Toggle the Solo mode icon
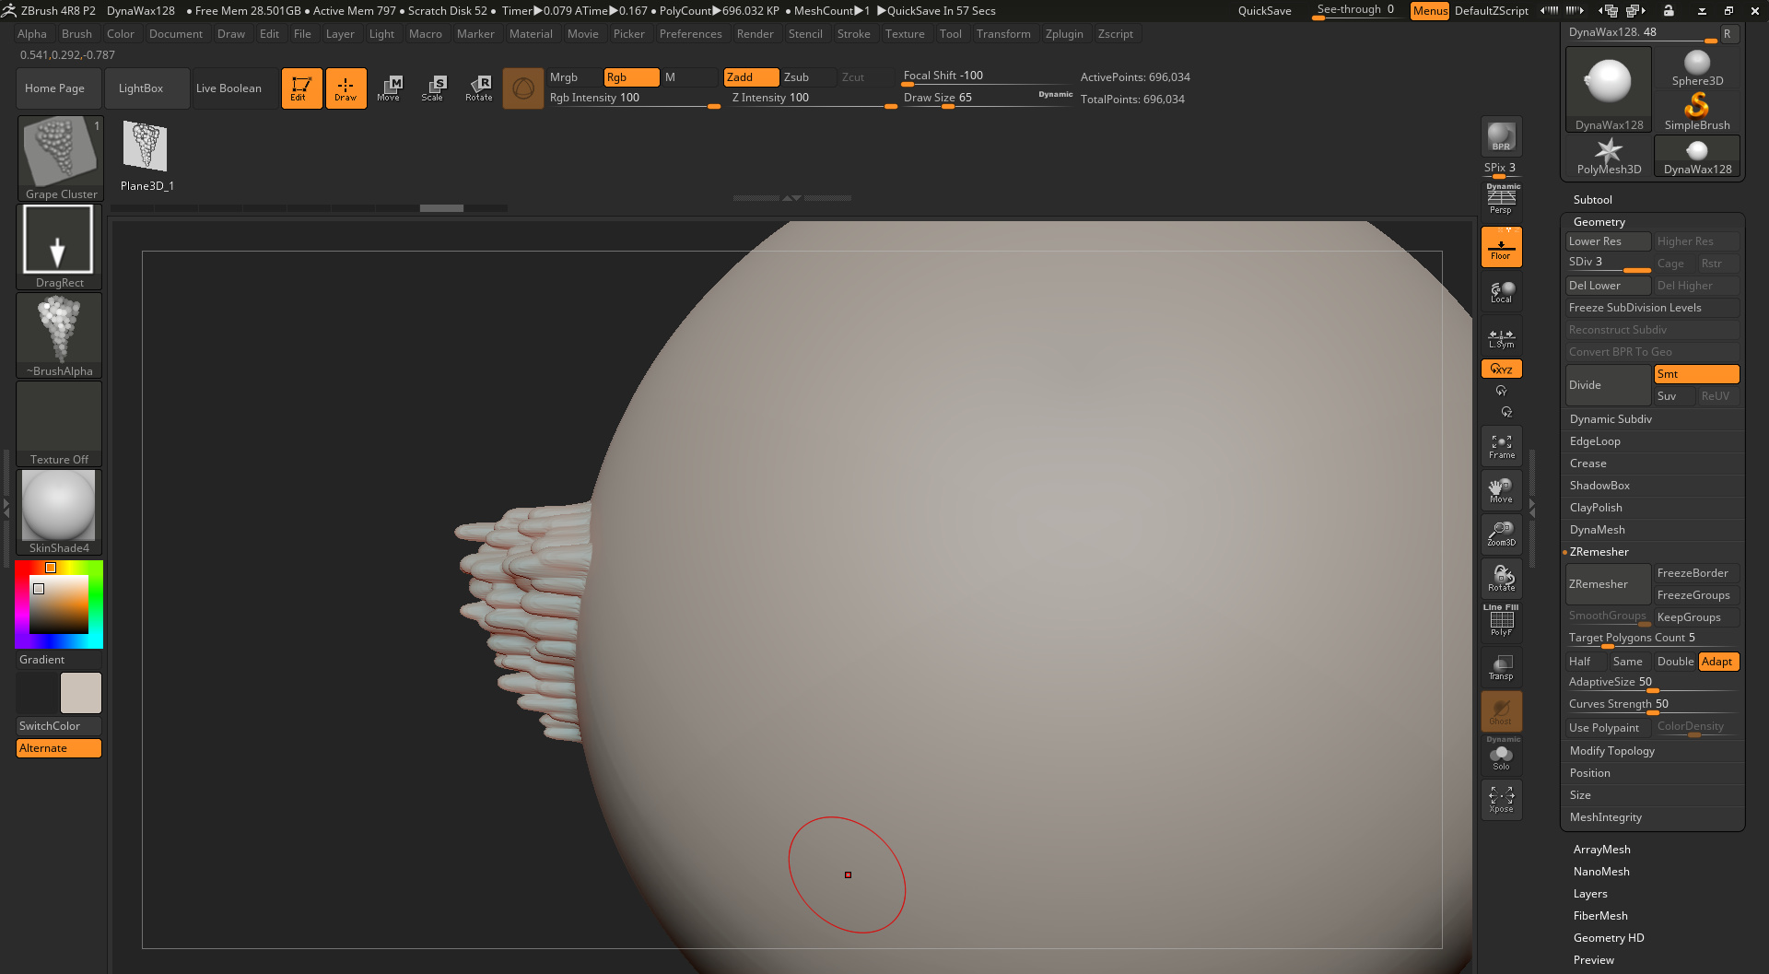This screenshot has height=974, width=1769. pos(1501,756)
